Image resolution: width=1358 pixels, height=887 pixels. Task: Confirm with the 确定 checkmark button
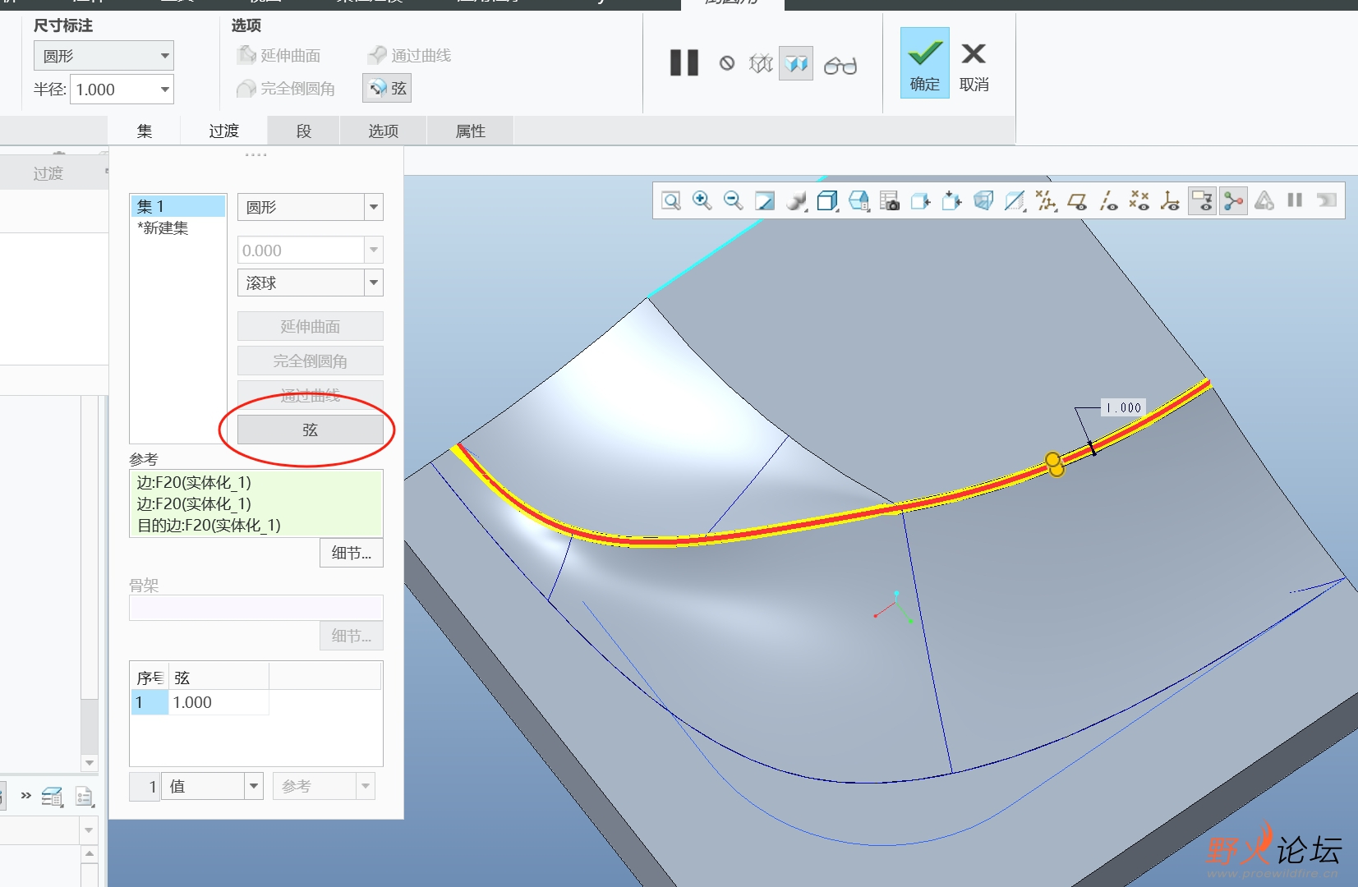click(925, 63)
